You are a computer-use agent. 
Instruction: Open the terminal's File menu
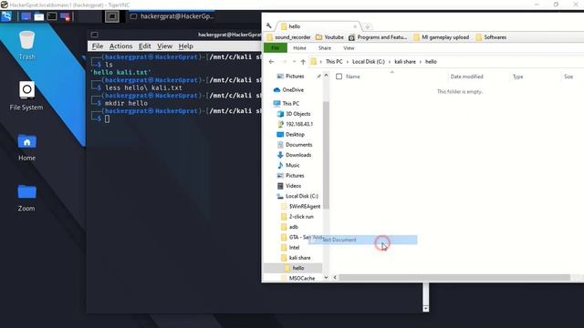[x=98, y=46]
